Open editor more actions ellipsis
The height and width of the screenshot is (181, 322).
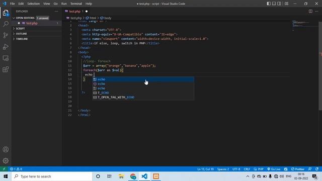click(x=316, y=11)
